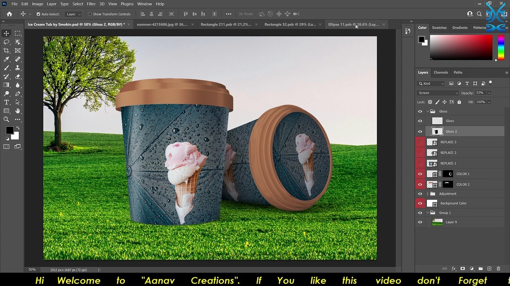This screenshot has height=286, width=510.
Task: Click the Delete layer trash icon
Action: [498, 269]
